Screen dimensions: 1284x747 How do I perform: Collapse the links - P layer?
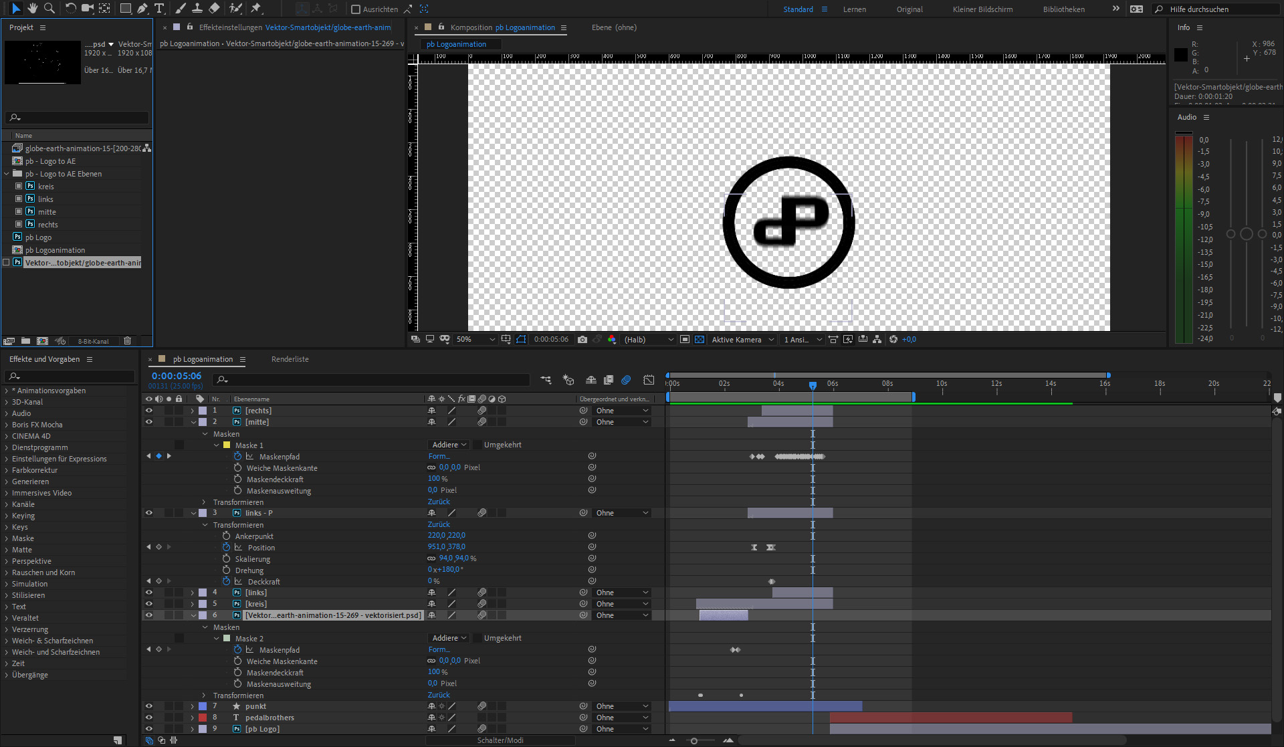pyautogui.click(x=193, y=513)
